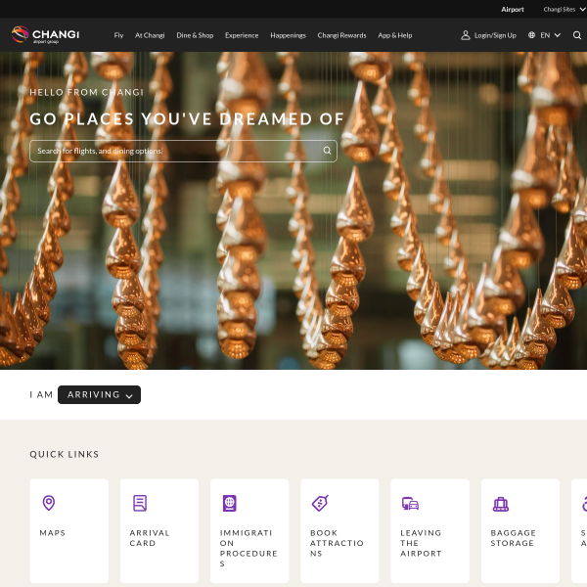This screenshot has height=587, width=587.
Task: Click the magnifier inside hero search box
Action: pos(327,151)
